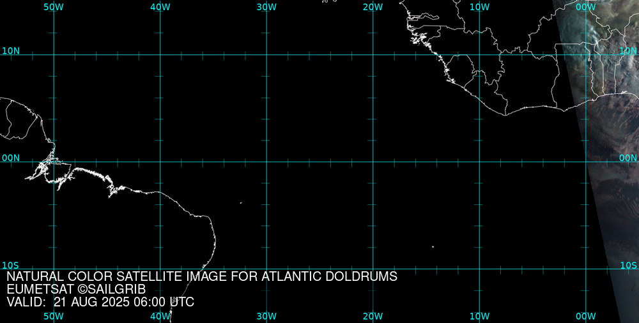Click the 10N label over the satellite cloud imagery
The height and width of the screenshot is (323, 639).
(628, 51)
